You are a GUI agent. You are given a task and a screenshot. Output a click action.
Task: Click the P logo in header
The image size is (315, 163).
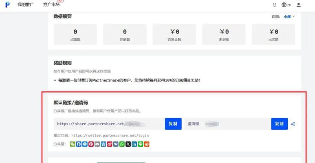[7, 4]
